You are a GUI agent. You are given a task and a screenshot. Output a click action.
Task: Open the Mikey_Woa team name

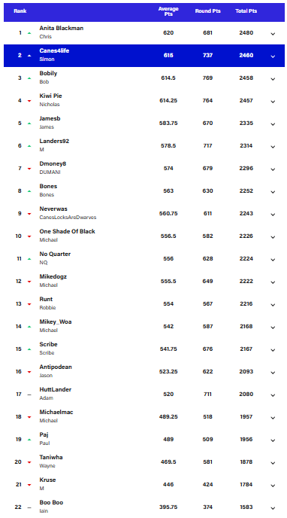pos(56,321)
